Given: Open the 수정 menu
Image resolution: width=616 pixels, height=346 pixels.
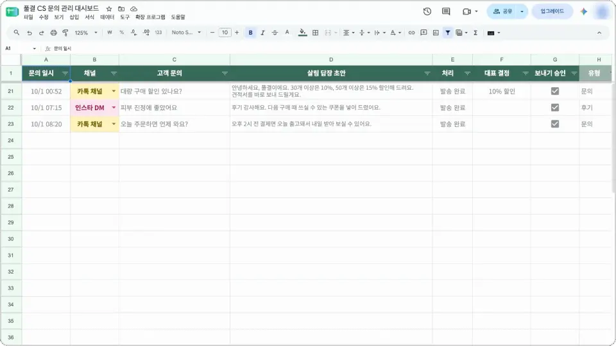Looking at the screenshot, I should tap(44, 17).
